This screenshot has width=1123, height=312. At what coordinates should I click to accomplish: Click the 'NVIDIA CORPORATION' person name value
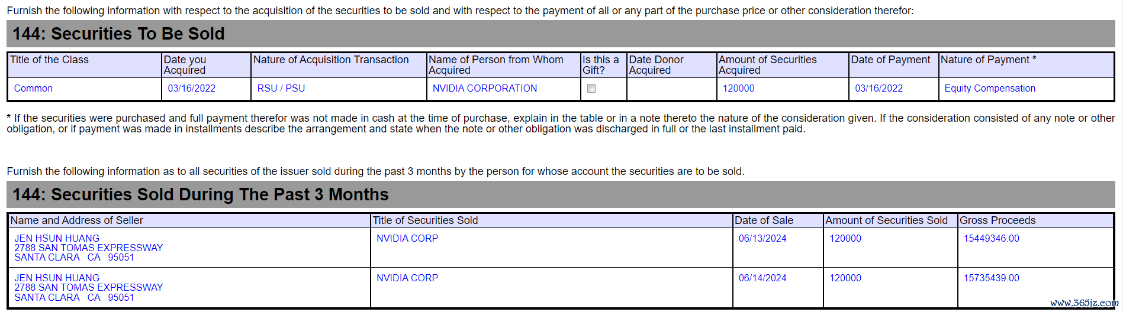point(485,89)
